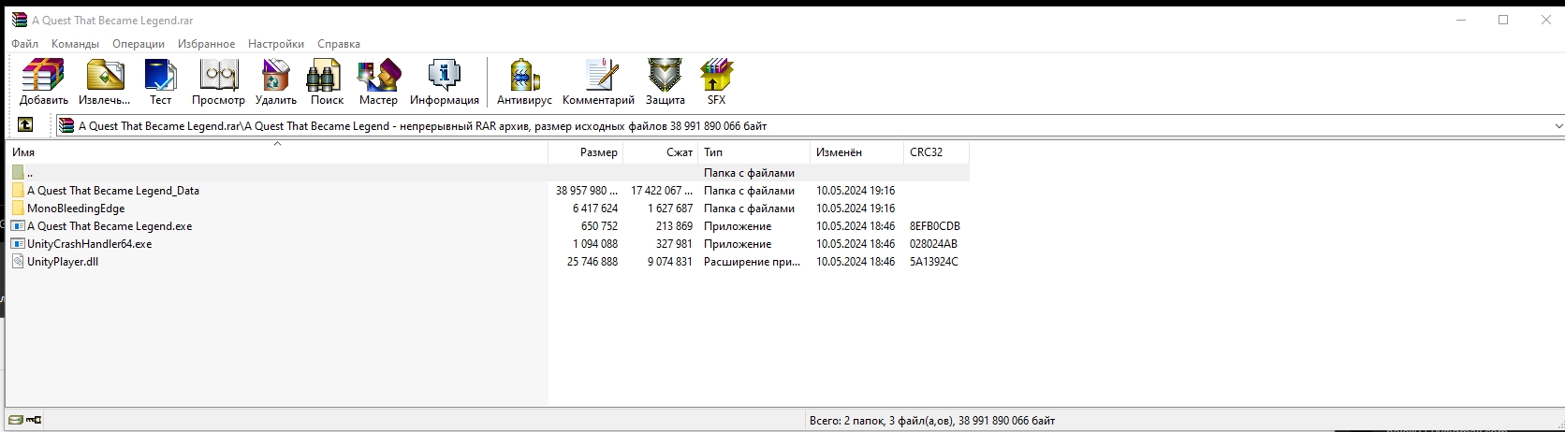Add archive Комментарий (Comment)
The height and width of the screenshot is (432, 1565).
click(598, 81)
